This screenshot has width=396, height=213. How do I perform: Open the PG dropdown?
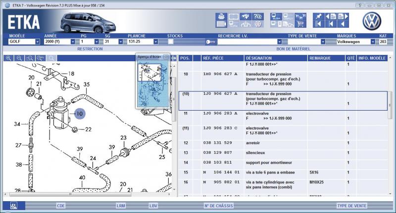coord(97,42)
